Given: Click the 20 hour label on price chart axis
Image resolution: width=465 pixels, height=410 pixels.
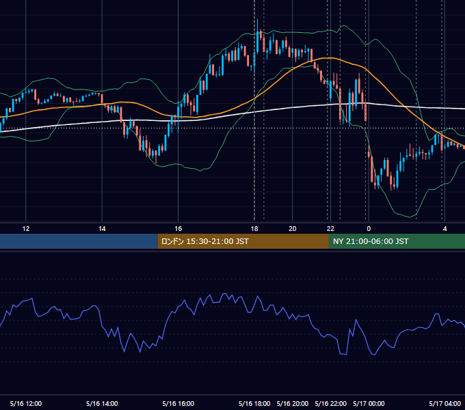Looking at the screenshot, I should point(293,229).
